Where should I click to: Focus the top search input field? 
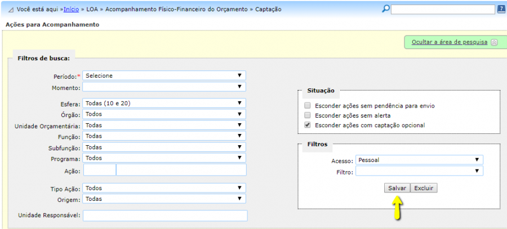pyautogui.click(x=443, y=10)
